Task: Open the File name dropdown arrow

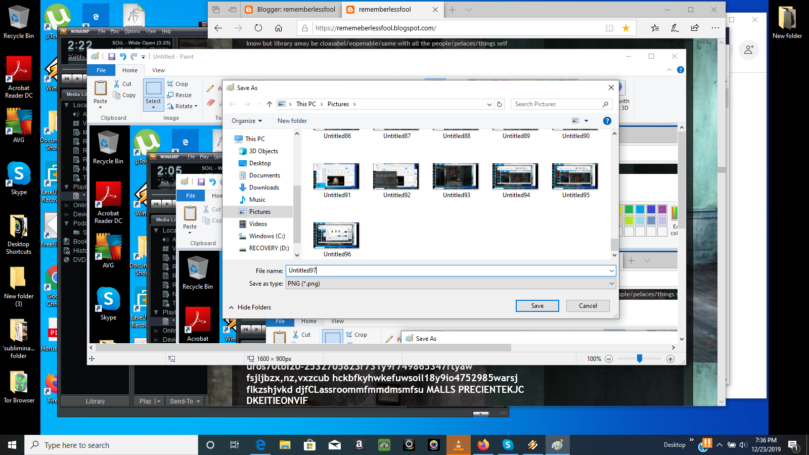Action: click(x=612, y=270)
